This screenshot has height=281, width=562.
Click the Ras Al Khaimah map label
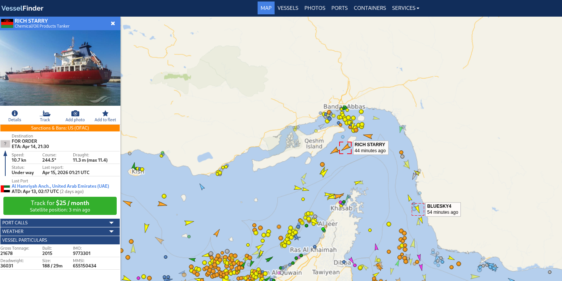click(313, 250)
